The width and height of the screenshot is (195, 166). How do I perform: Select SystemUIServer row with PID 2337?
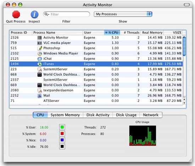[96, 80]
